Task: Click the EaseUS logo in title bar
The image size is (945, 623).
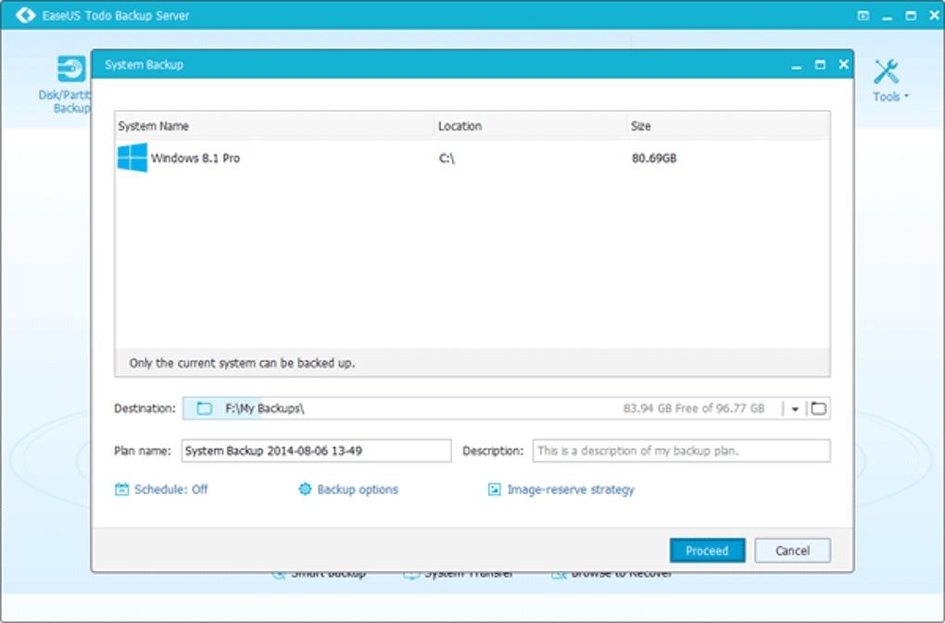Action: 25,15
